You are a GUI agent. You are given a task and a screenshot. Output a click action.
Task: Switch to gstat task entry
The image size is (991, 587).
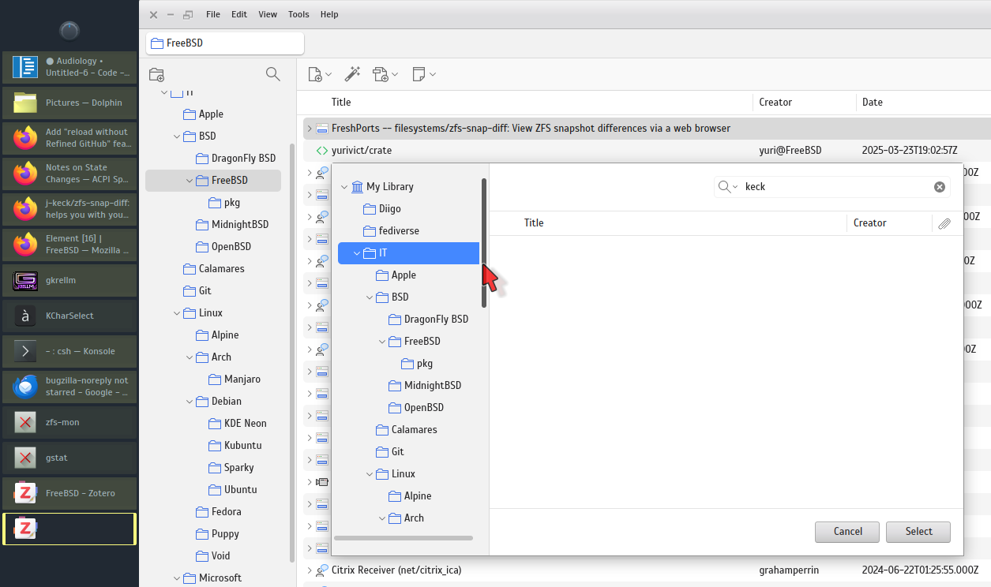[69, 458]
